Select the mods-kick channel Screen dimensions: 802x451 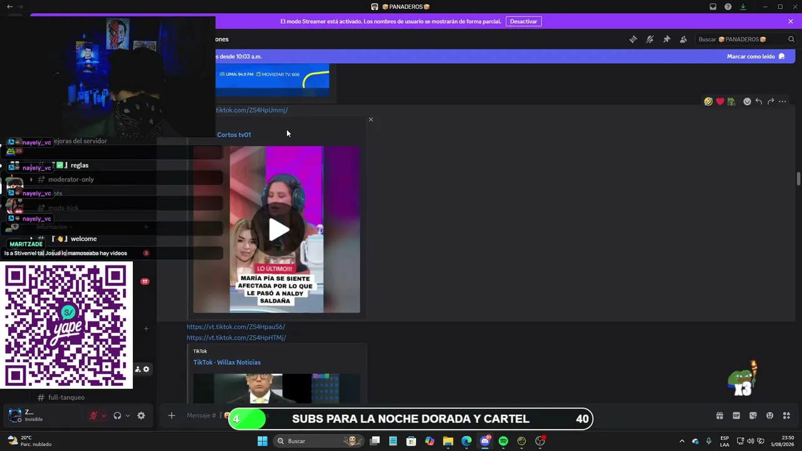pos(63,208)
